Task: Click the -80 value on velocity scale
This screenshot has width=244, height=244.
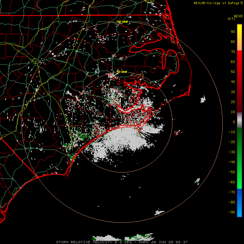Action: coord(232,202)
